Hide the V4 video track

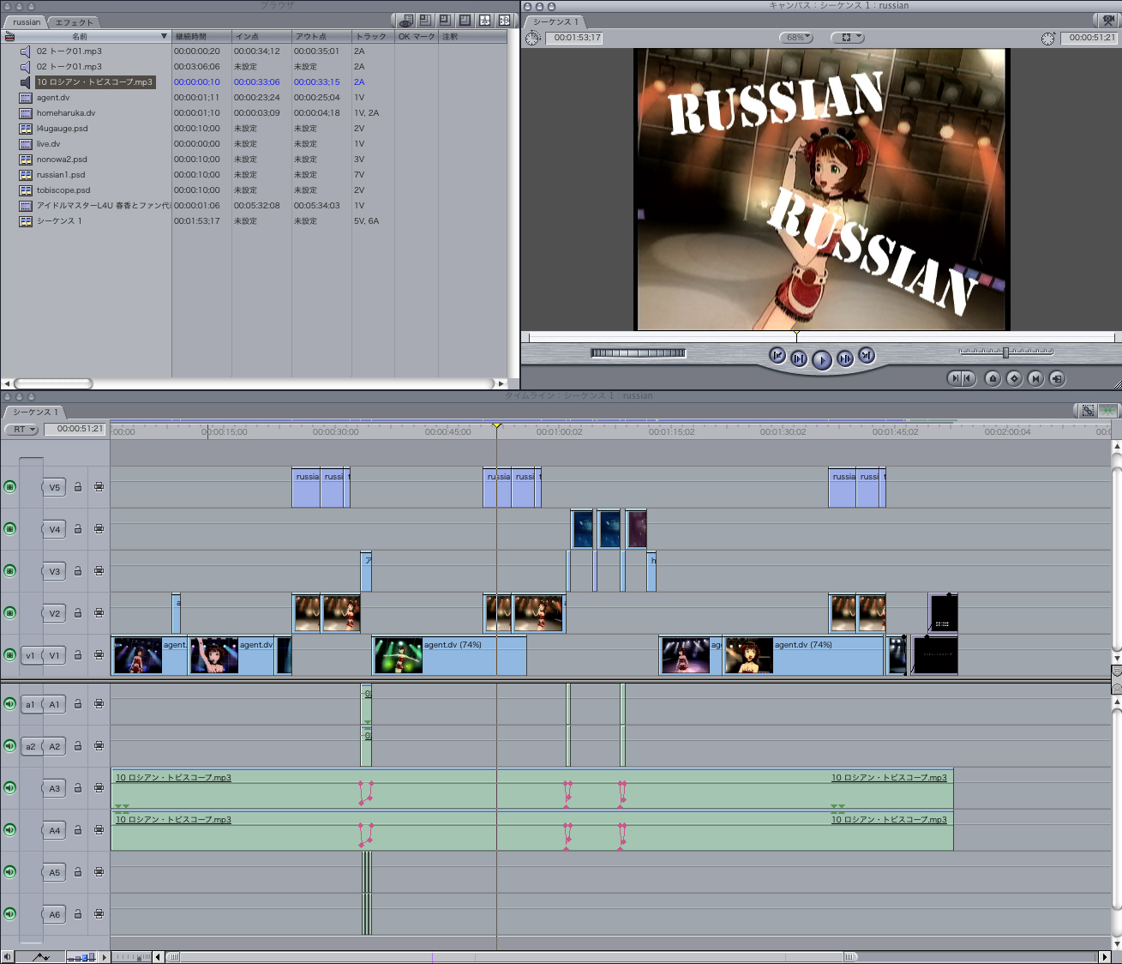pos(10,529)
